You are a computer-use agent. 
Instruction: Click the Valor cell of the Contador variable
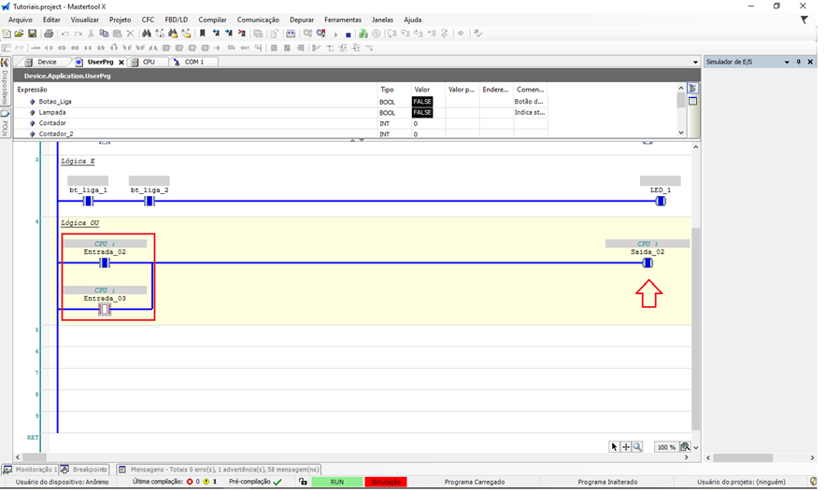click(428, 123)
